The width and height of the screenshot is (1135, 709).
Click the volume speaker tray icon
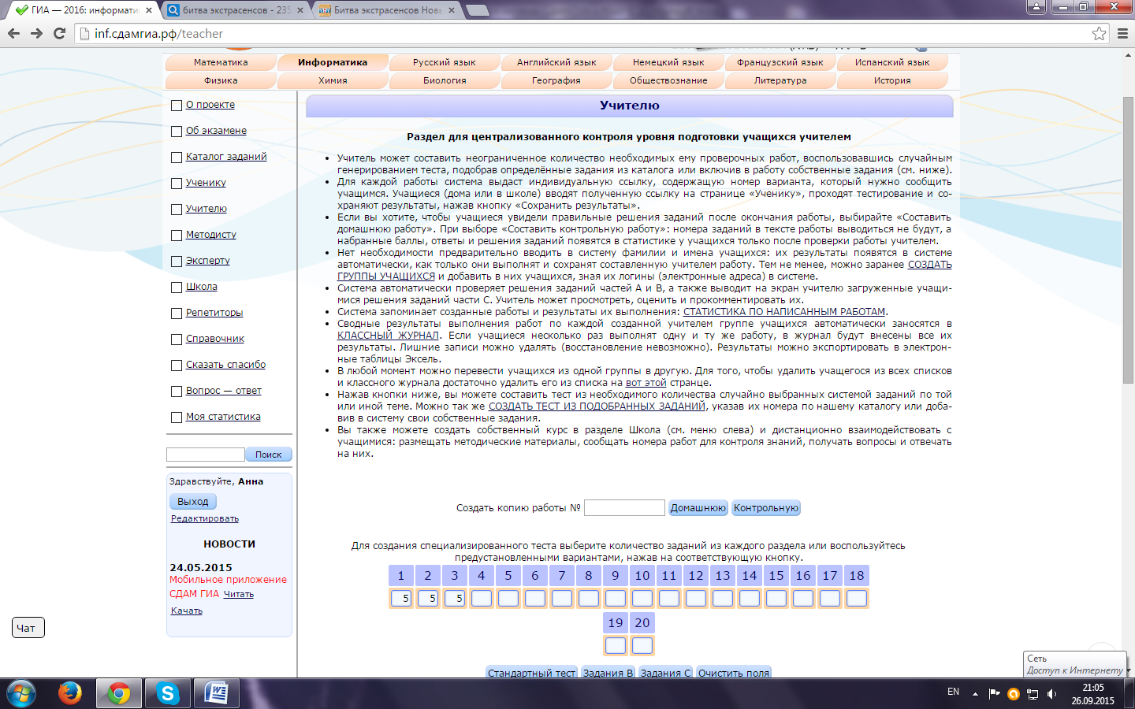coord(1051,694)
